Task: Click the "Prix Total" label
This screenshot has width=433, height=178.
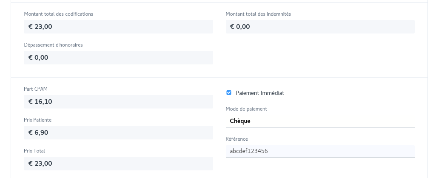Action: tap(34, 151)
